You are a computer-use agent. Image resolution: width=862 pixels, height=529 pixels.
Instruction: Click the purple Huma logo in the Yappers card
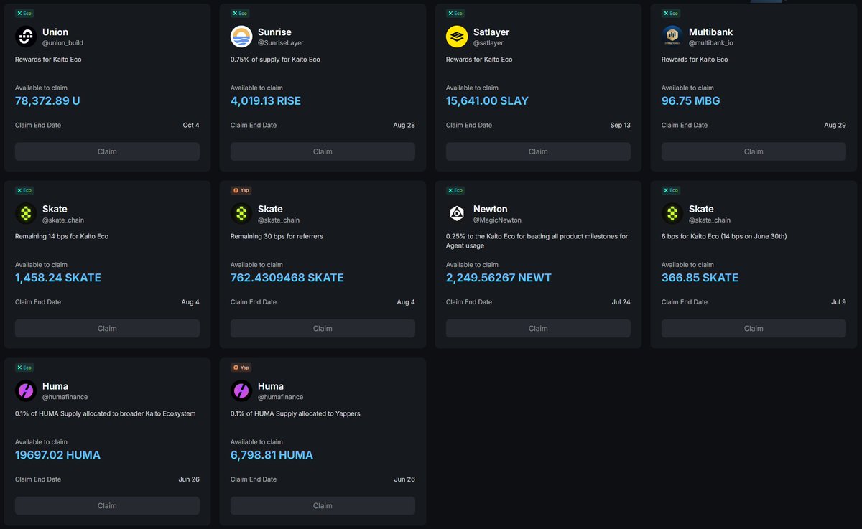[241, 390]
